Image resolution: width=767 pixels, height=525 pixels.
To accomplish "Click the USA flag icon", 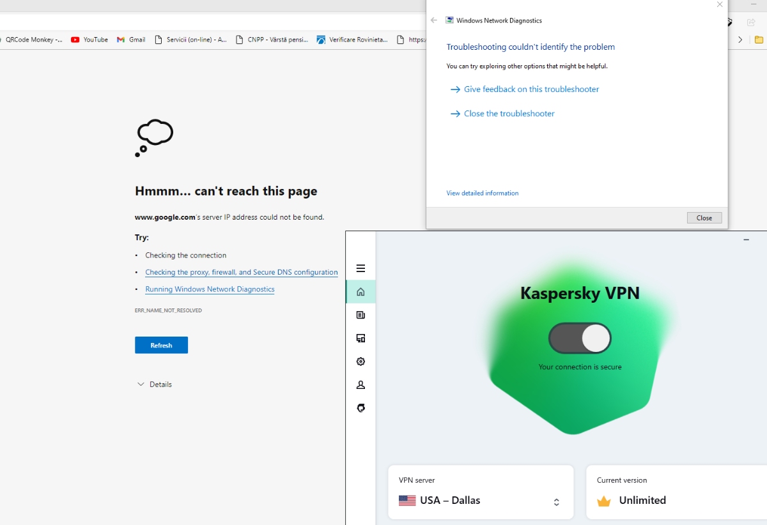I will pyautogui.click(x=407, y=501).
